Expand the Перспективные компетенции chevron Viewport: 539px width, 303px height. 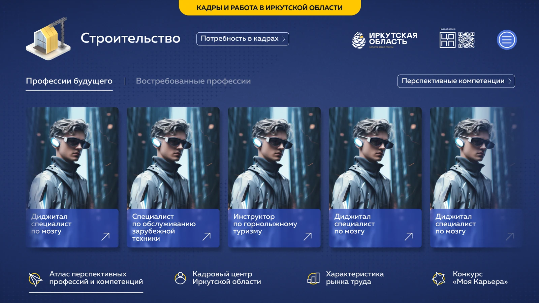510,81
